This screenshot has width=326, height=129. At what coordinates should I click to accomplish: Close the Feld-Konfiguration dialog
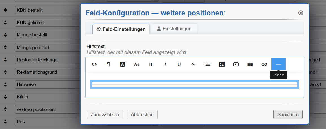click(301, 13)
